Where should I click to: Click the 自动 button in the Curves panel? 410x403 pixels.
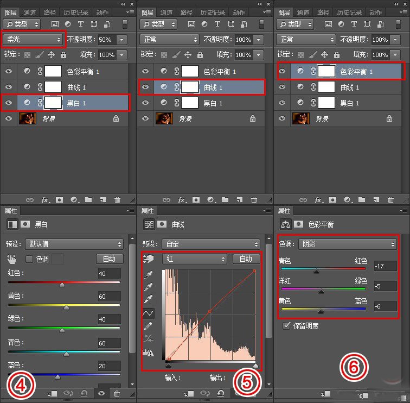pos(246,260)
